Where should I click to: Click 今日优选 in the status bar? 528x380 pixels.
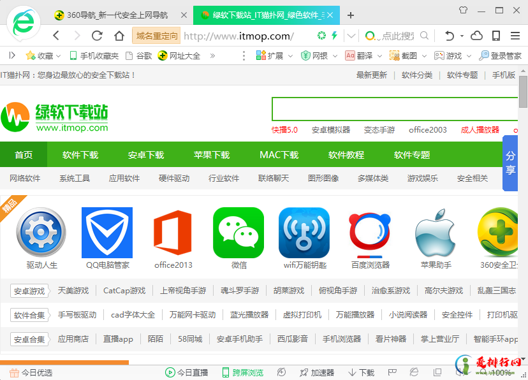pyautogui.click(x=31, y=372)
